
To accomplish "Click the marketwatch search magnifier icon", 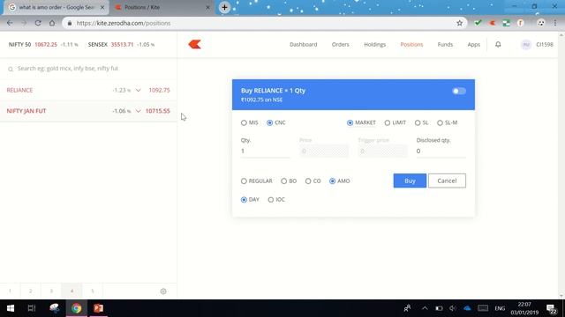I will pyautogui.click(x=11, y=69).
